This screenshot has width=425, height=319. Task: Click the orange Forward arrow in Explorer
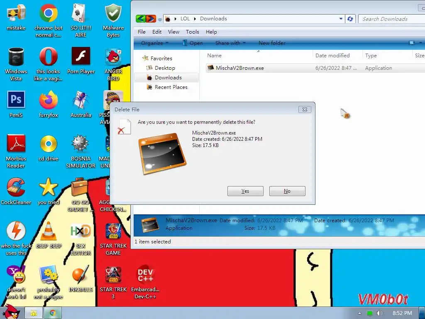coord(151,19)
